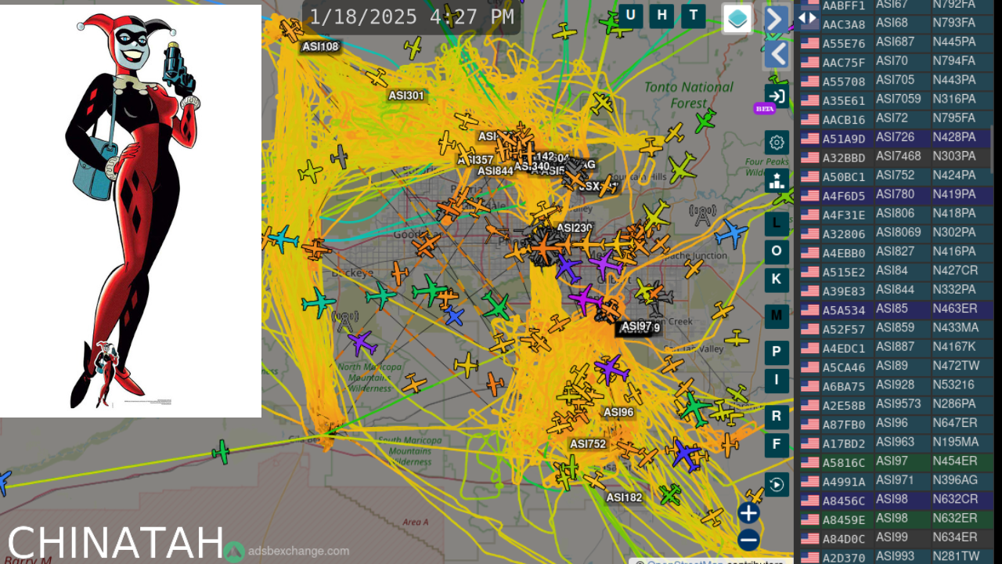Toggle the I map button
The height and width of the screenshot is (564, 1002).
(x=777, y=380)
